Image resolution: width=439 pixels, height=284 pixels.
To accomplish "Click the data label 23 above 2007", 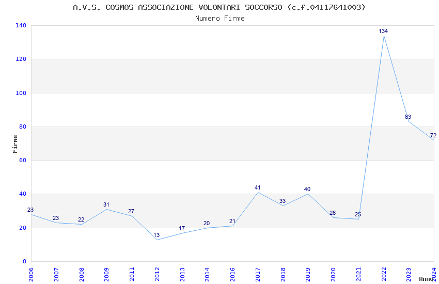I will click(56, 218).
